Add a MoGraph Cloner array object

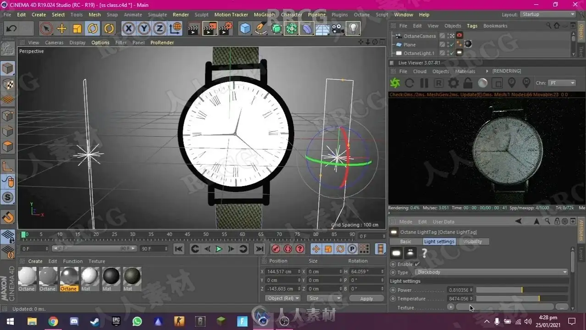(292, 28)
